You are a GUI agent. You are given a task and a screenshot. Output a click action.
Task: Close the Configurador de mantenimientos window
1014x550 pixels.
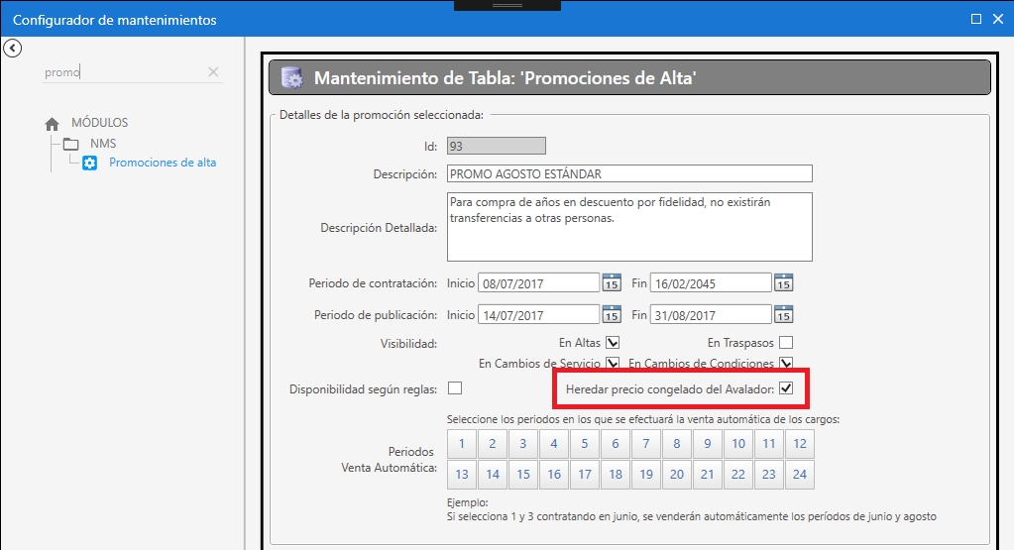point(998,20)
